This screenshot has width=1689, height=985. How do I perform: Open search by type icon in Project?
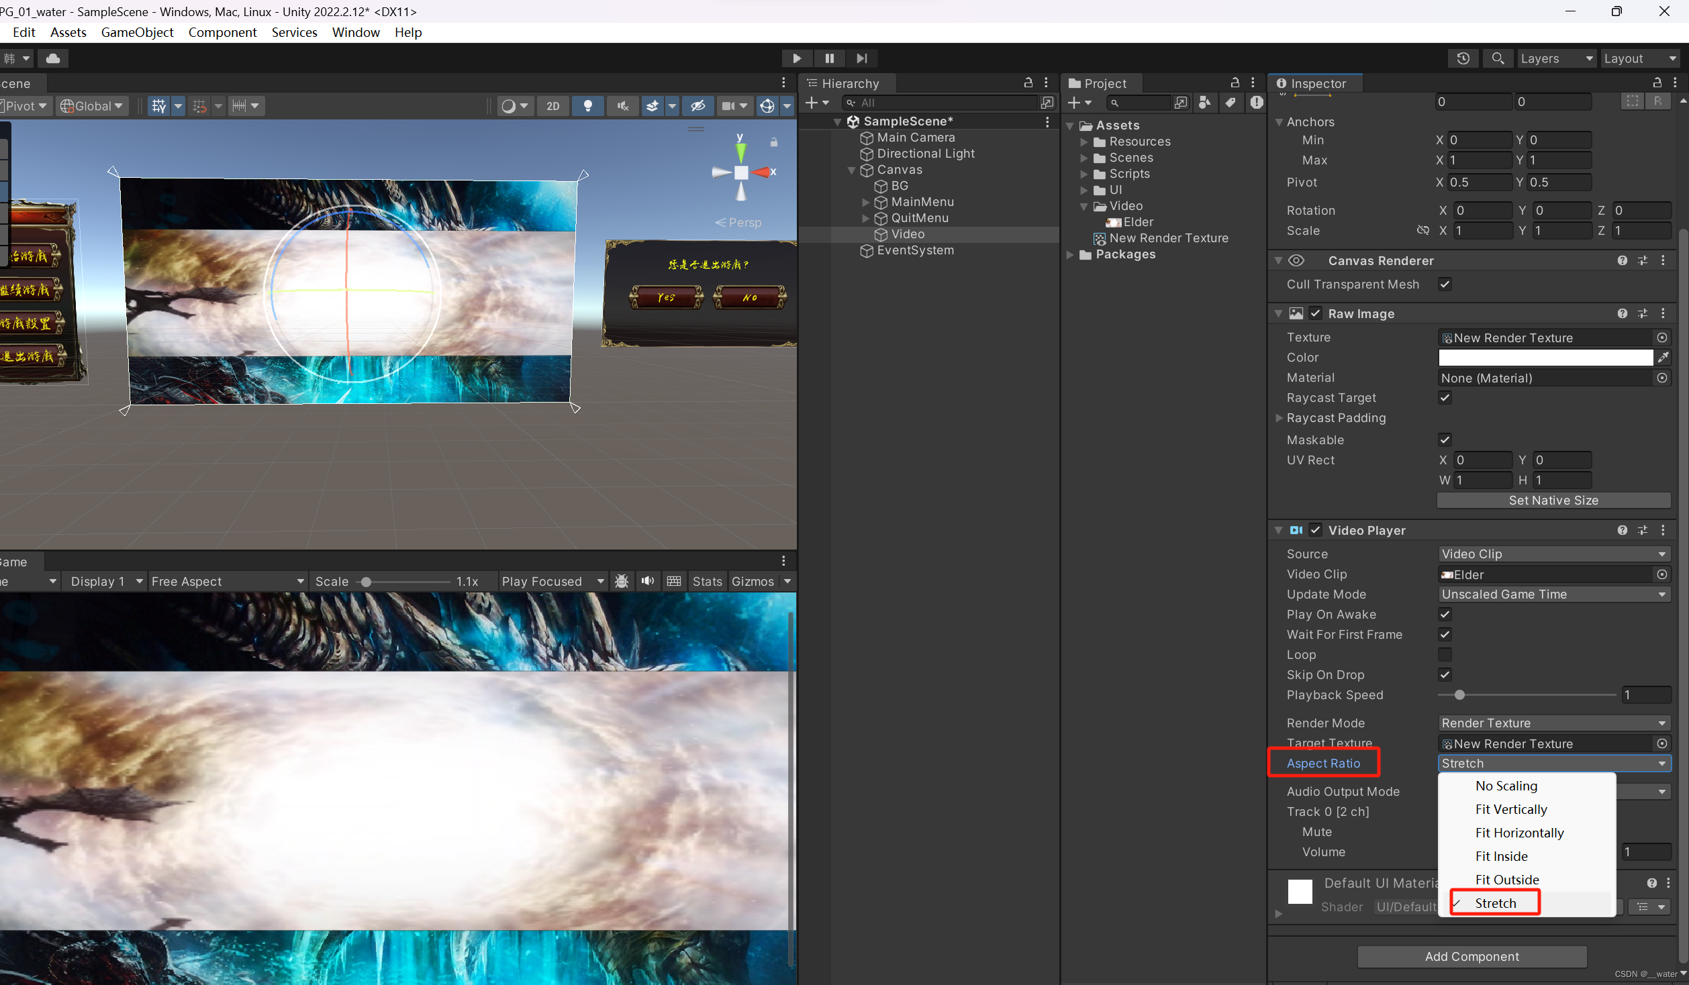pyautogui.click(x=1205, y=103)
